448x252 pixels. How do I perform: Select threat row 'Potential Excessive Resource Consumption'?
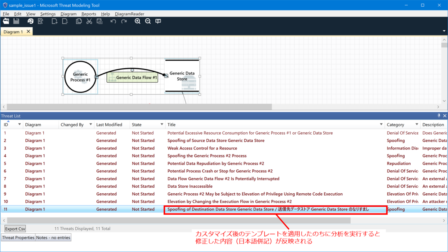point(224,133)
